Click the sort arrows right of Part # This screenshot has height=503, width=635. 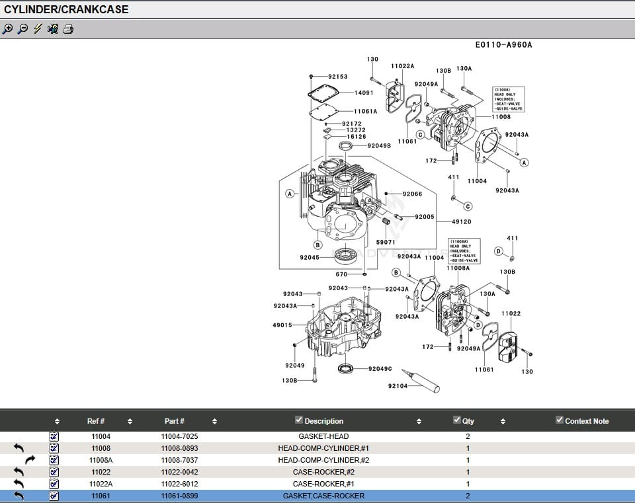(215, 421)
